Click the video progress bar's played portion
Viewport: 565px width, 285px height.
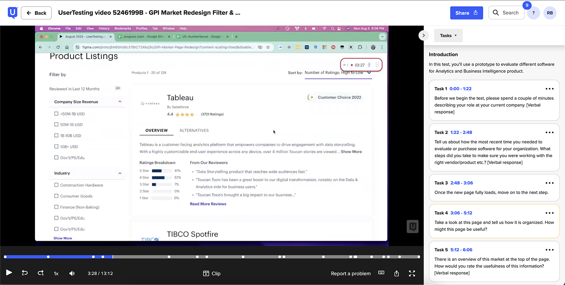click(59, 257)
